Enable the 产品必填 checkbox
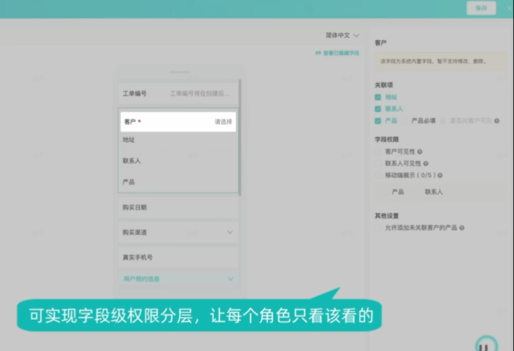This screenshot has height=351, width=514. (x=405, y=121)
